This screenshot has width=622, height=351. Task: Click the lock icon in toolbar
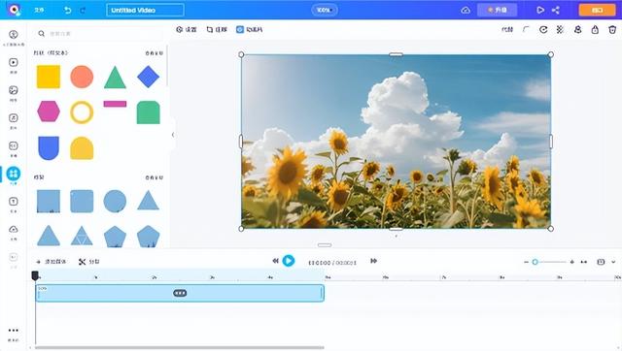(595, 29)
